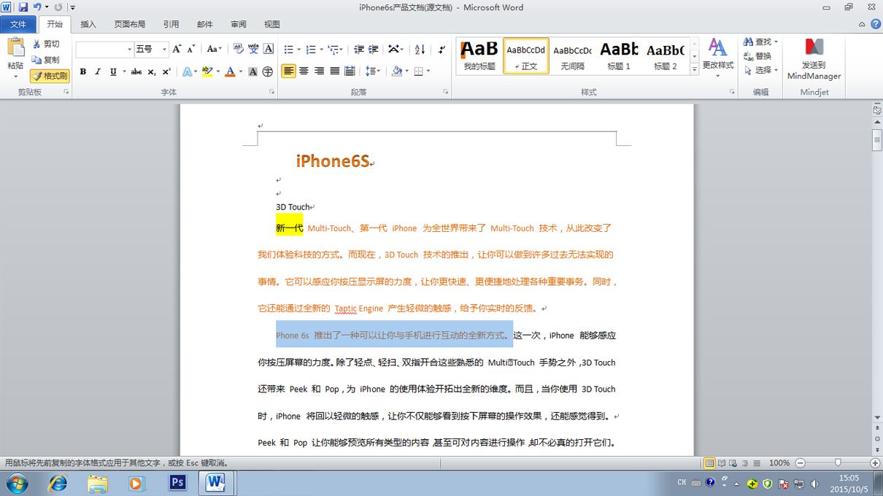Screen dimensions: 883x496
Task: Apply yellow text highlight color
Action: [207, 71]
